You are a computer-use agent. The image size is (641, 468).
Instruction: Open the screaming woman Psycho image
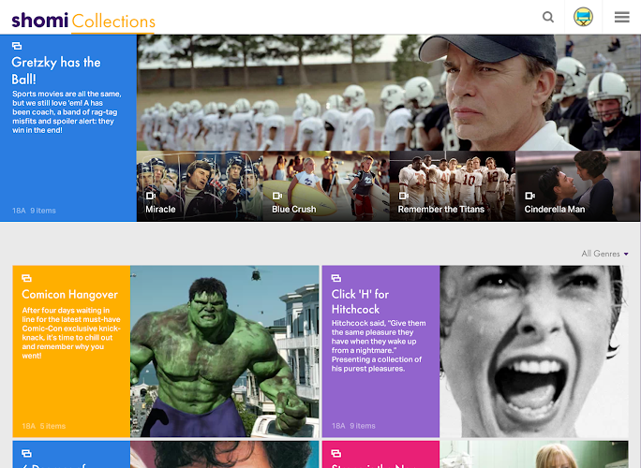(x=534, y=351)
